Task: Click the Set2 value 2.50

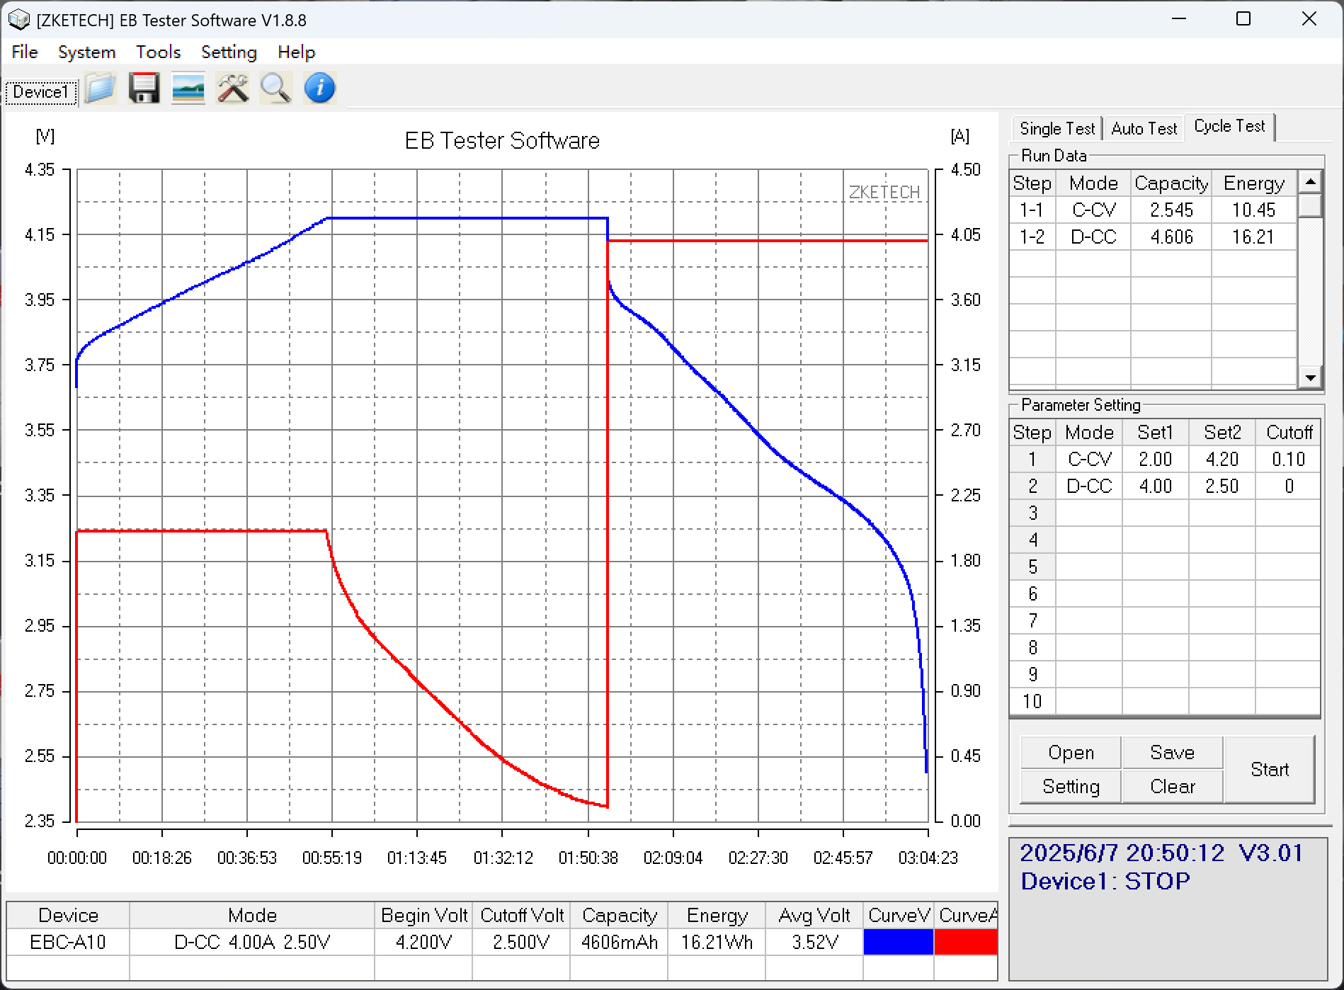Action: [1222, 487]
